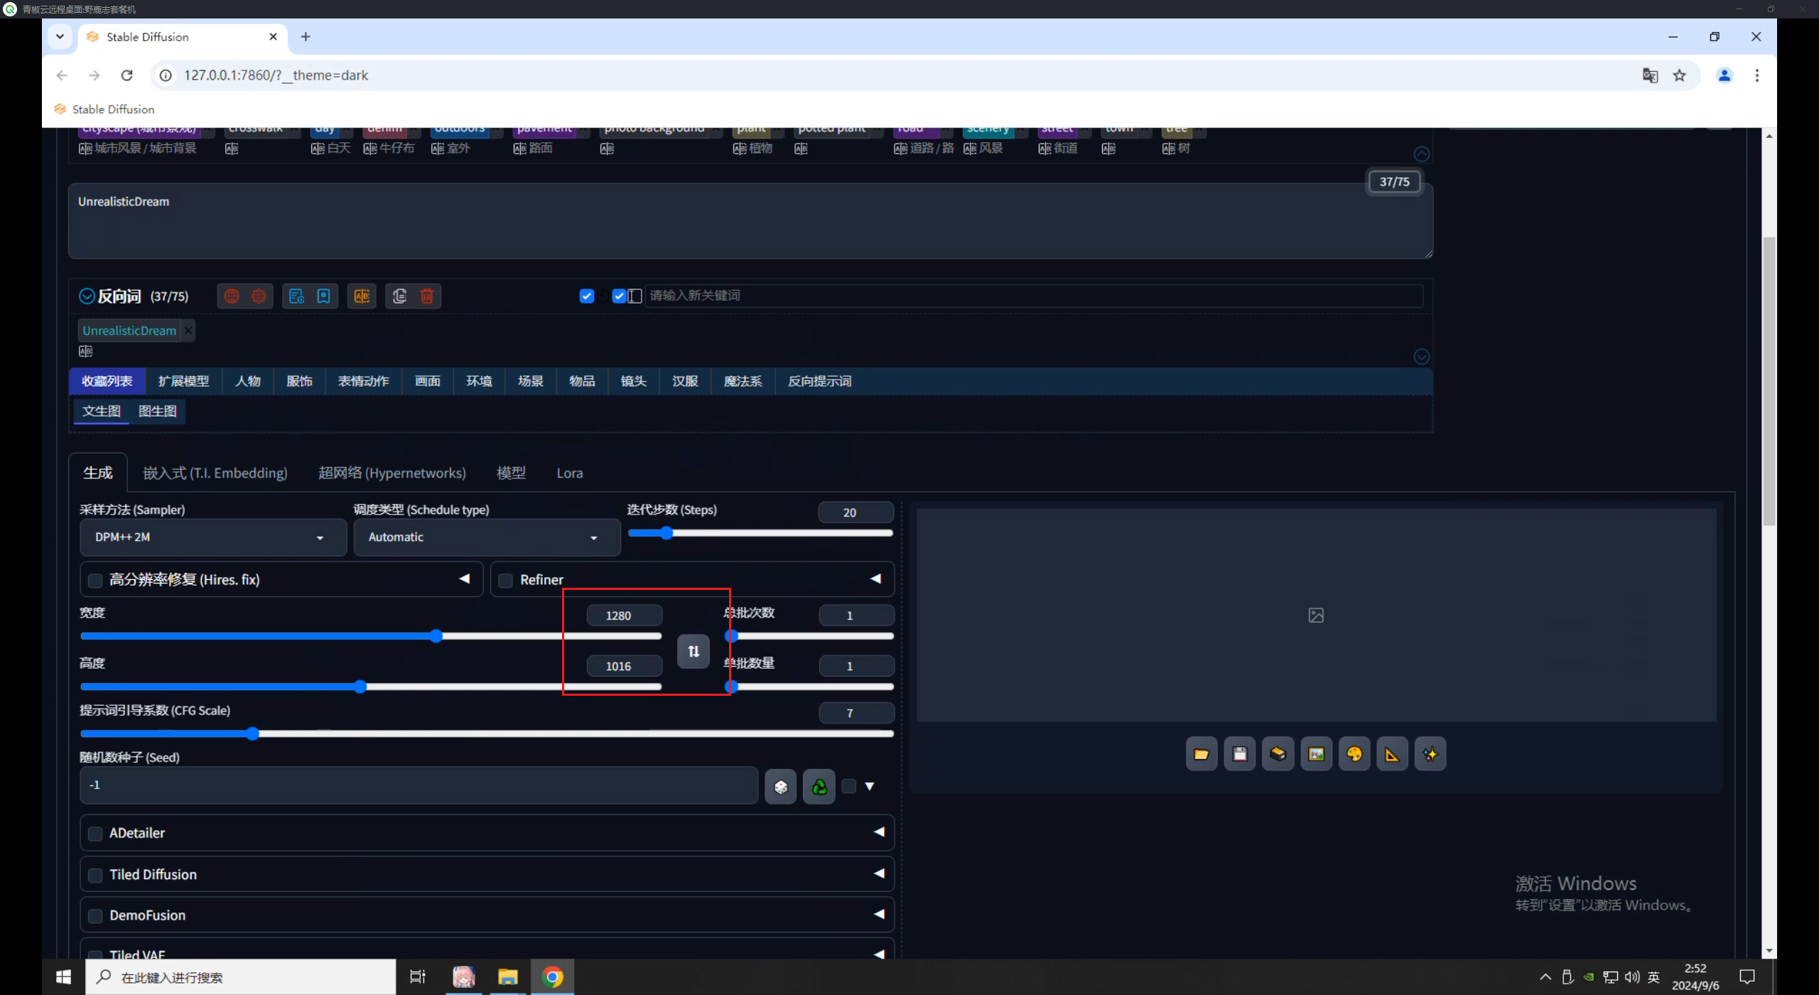This screenshot has width=1819, height=995.
Task: Click the sparkles icon below the preview
Action: pos(1430,754)
